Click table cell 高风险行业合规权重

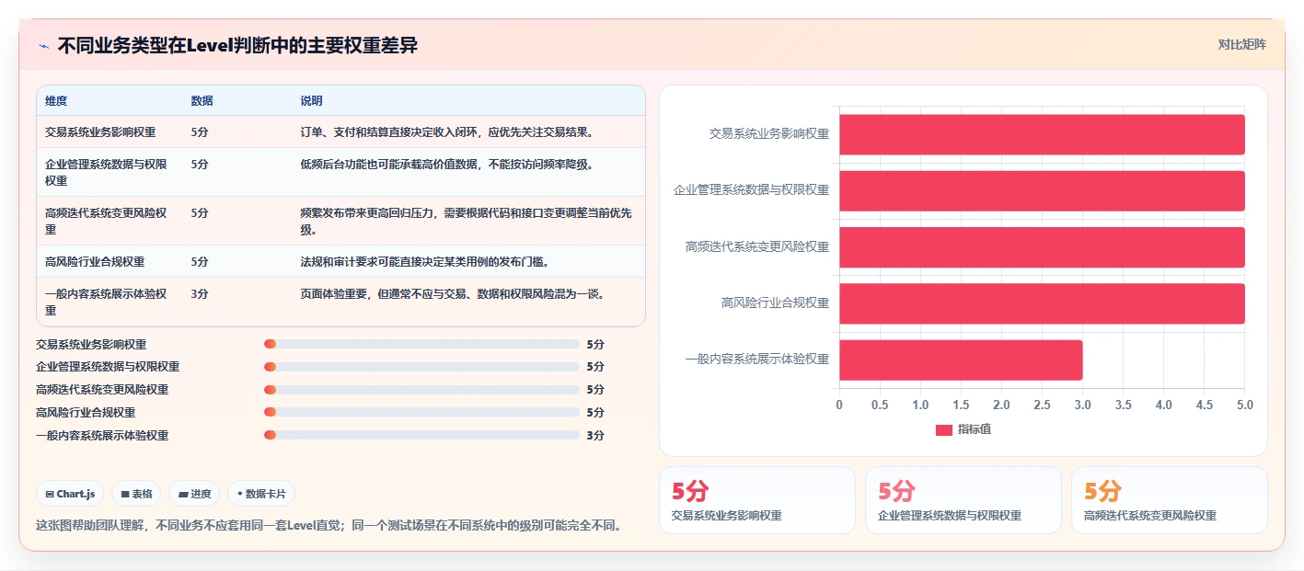click(x=95, y=262)
